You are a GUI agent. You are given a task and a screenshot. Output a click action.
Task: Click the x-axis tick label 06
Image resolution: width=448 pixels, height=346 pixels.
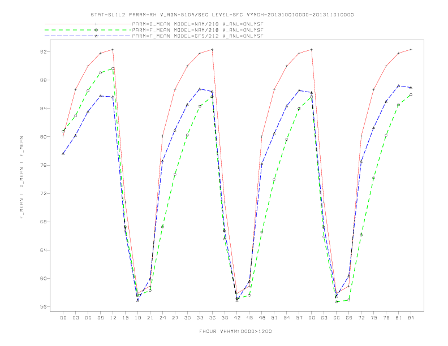(x=88, y=318)
